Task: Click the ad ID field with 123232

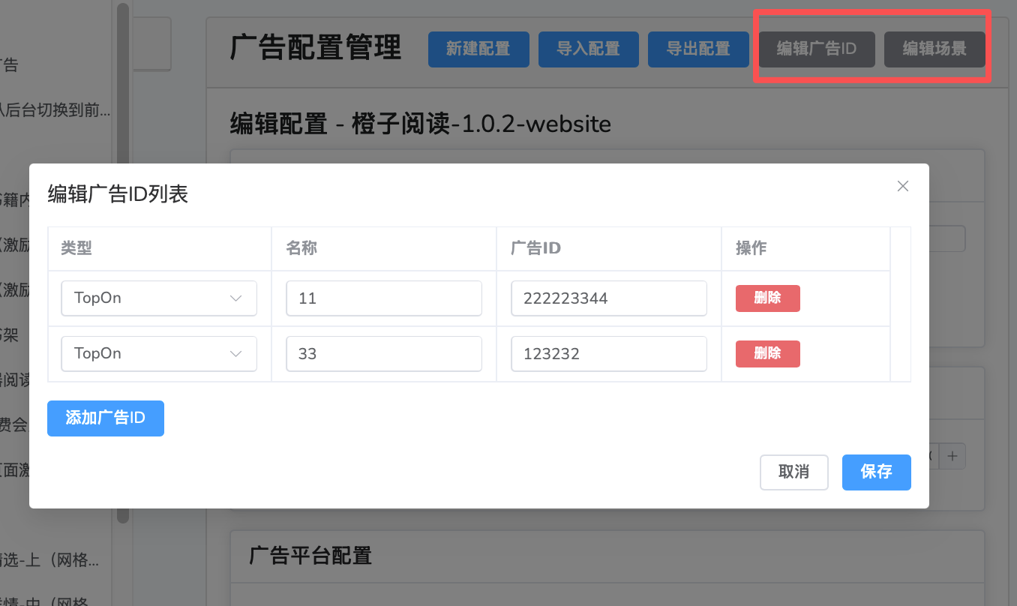Action: (608, 354)
